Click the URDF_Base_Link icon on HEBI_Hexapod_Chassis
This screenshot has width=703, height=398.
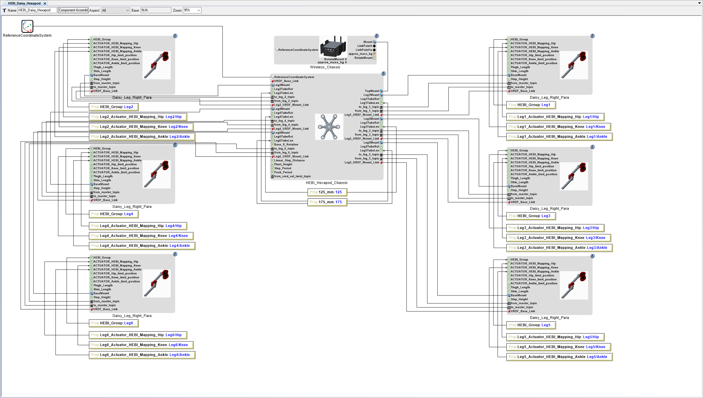pos(272,81)
